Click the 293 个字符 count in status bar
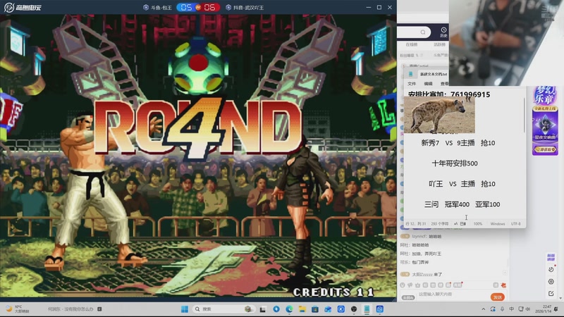Screen dimensions: 564x317 click(x=439, y=223)
